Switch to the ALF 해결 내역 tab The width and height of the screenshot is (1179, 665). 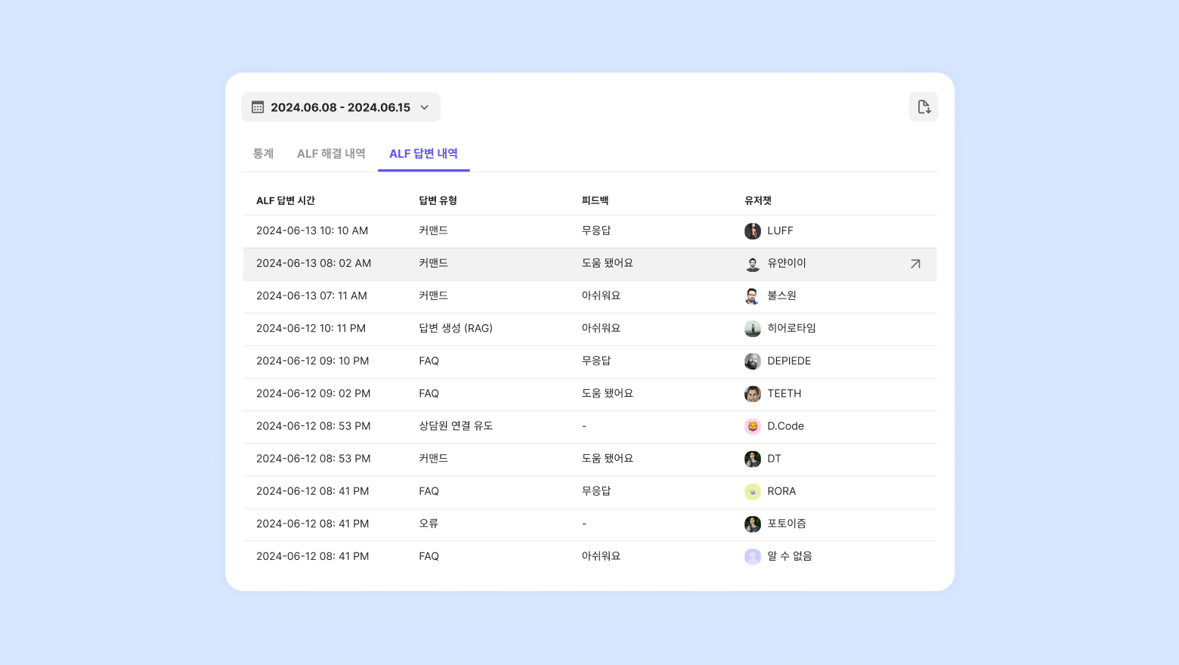331,153
